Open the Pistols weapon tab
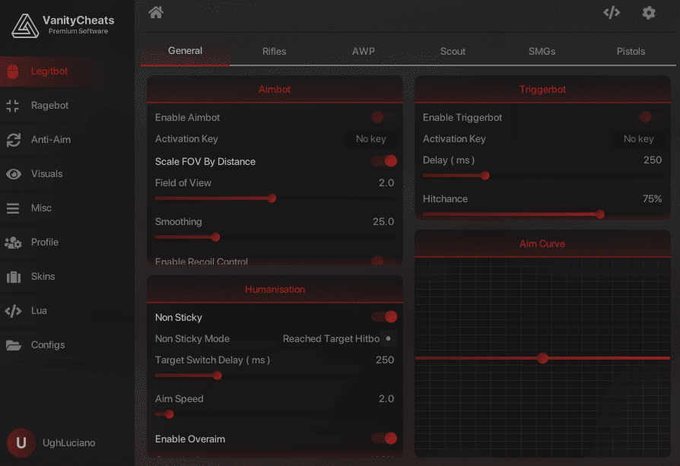Screen dimensions: 680x466 click(x=631, y=52)
